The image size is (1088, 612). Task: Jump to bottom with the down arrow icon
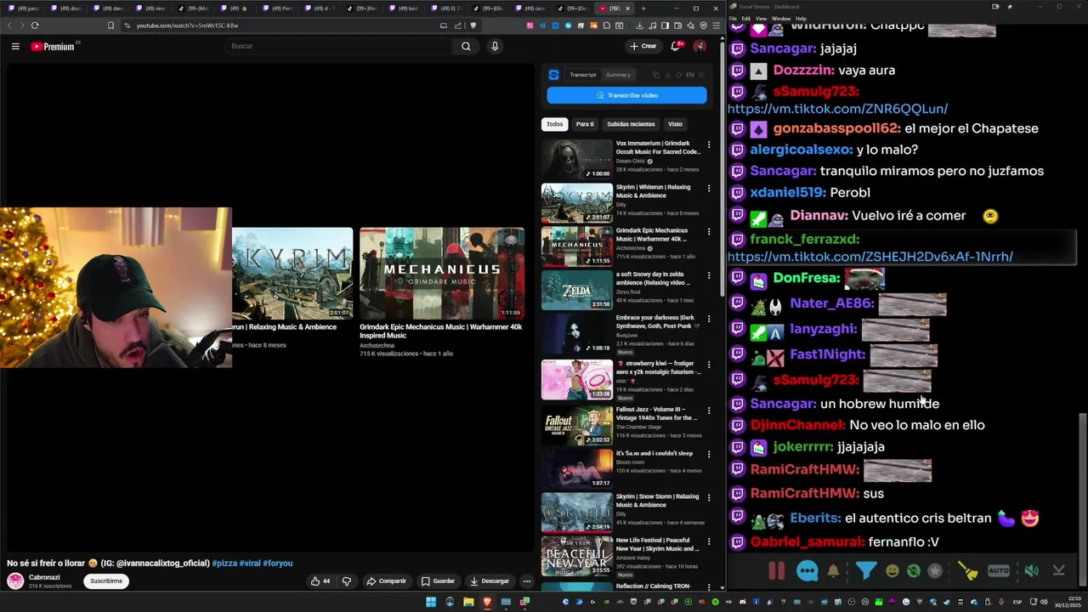pyautogui.click(x=1059, y=571)
